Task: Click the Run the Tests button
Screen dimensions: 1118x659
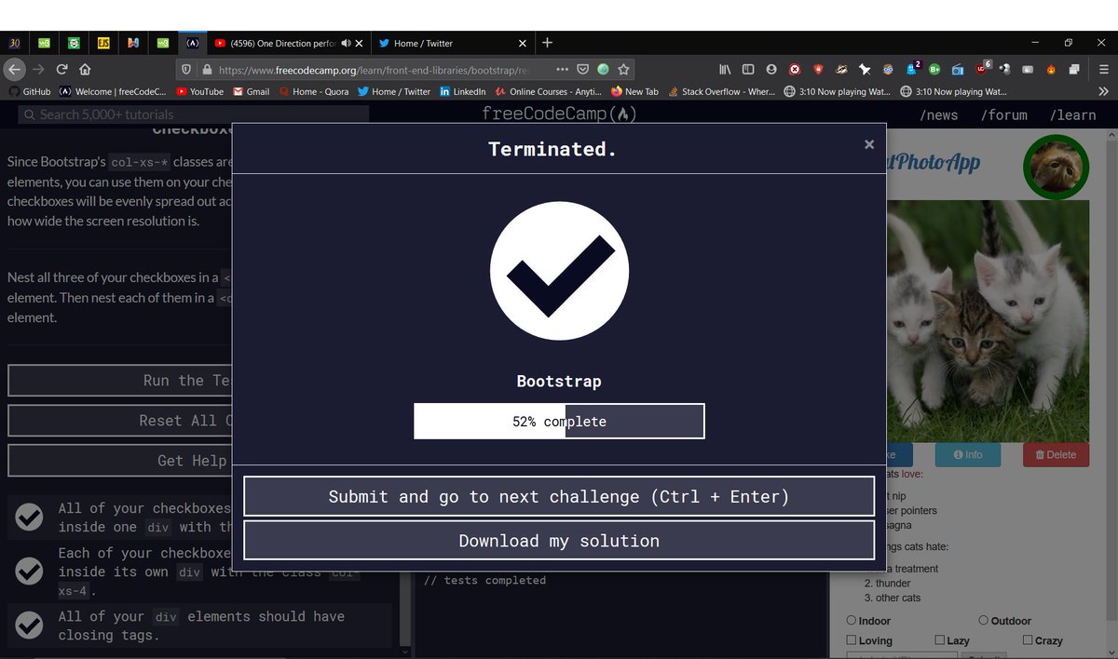Action: coord(120,381)
